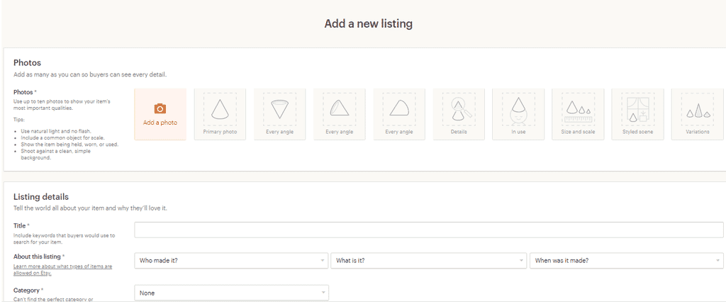726x304 pixels.
Task: Open Learn more about allowed items link
Action: (62, 270)
